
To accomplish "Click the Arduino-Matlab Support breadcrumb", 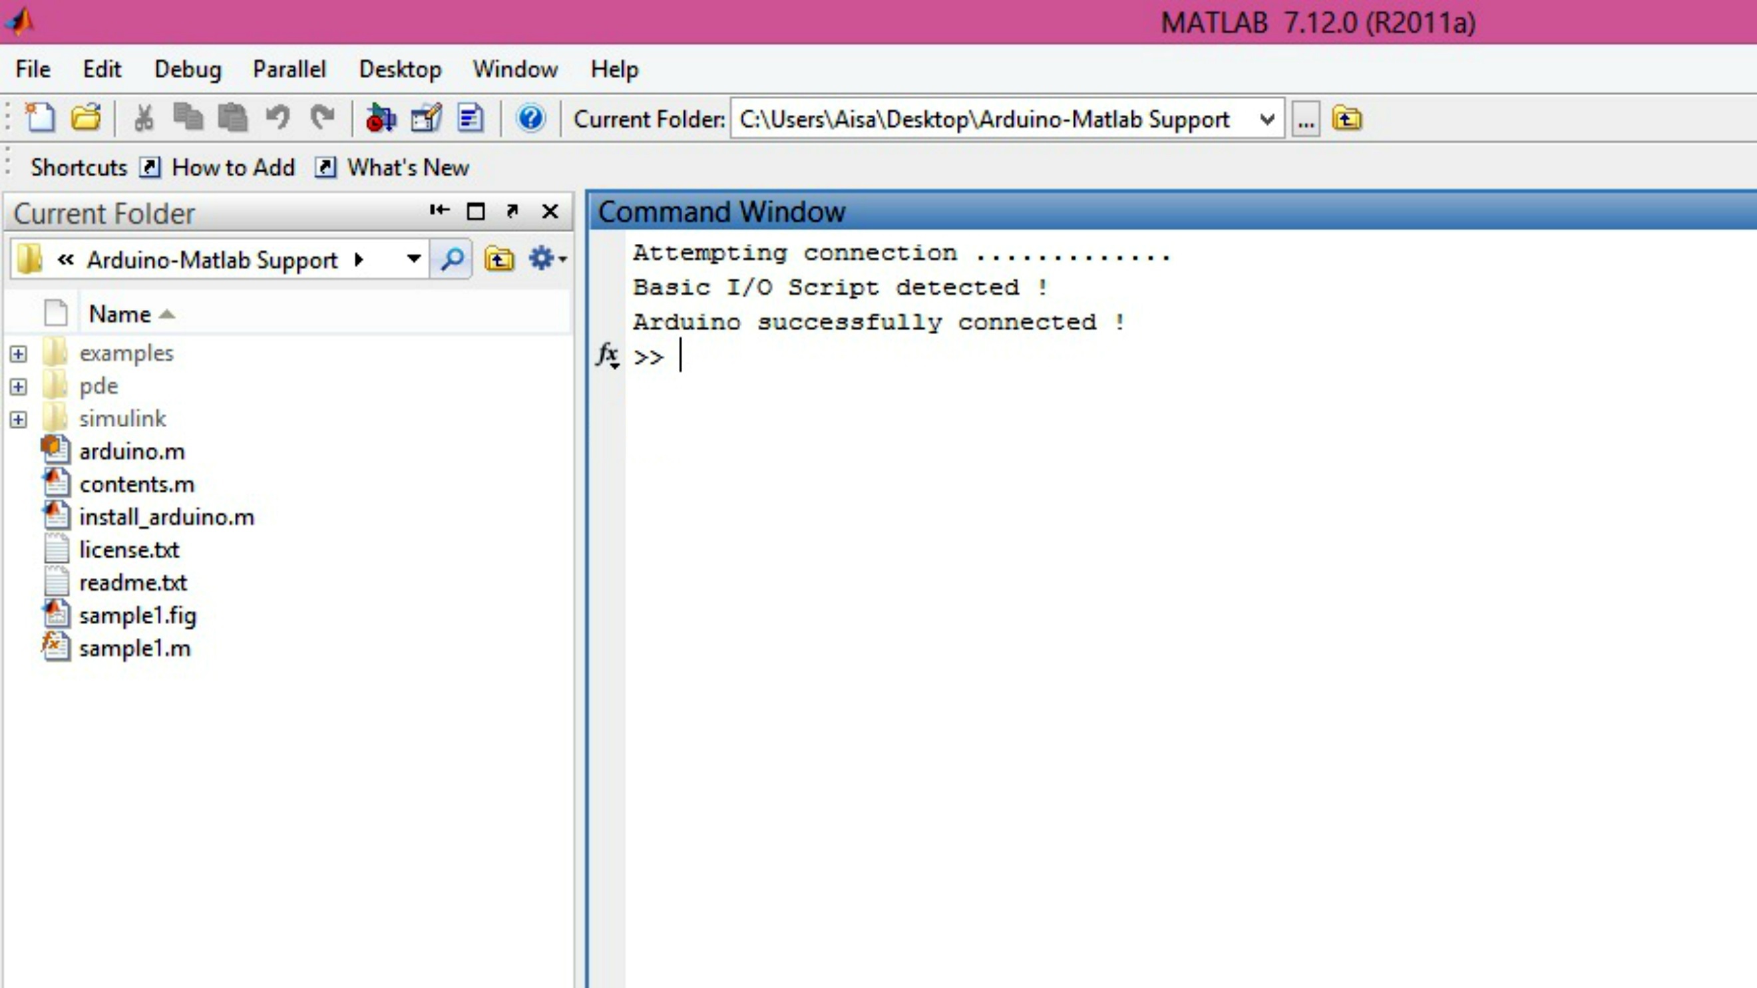I will (212, 259).
